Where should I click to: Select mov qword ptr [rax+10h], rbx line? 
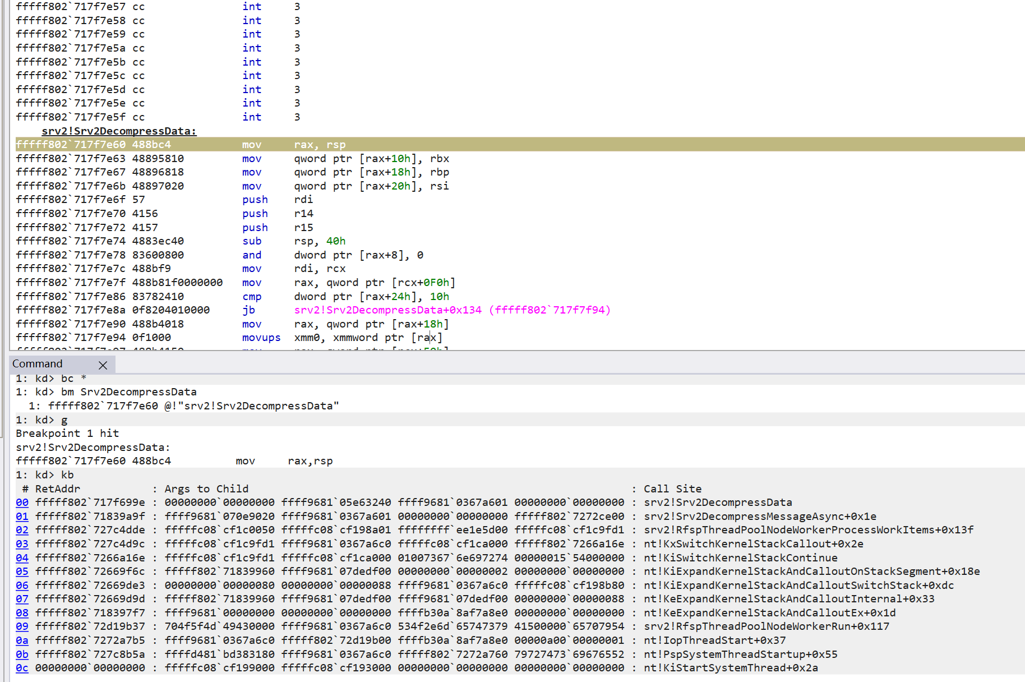click(233, 159)
